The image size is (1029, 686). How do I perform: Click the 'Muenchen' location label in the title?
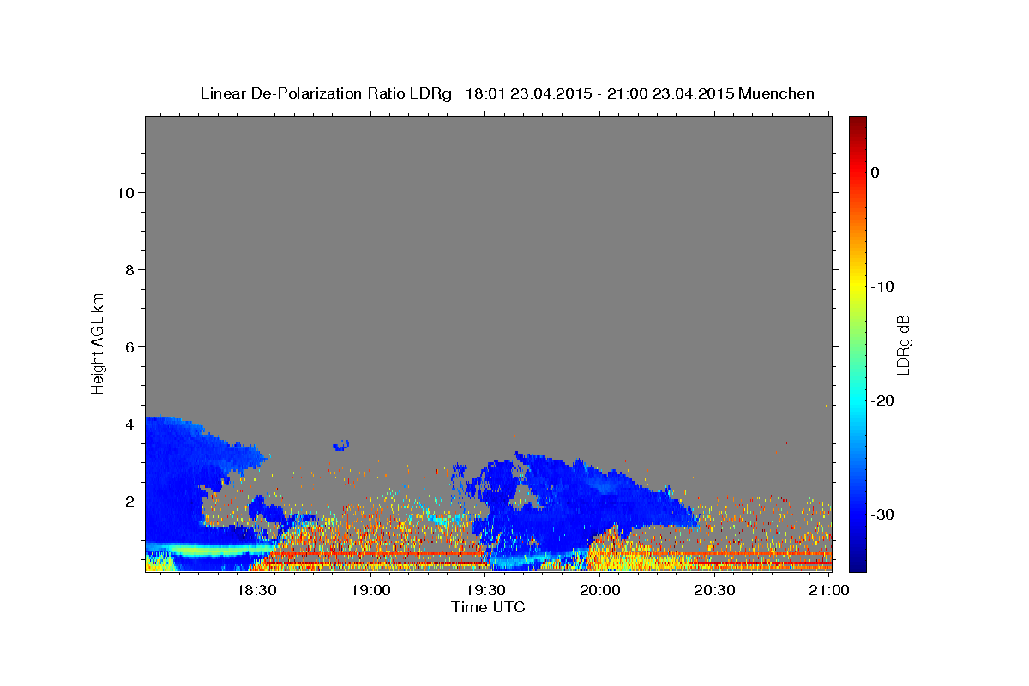tap(777, 93)
